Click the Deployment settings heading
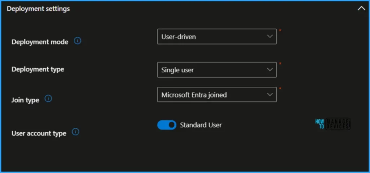This screenshot has height=173, width=370. pos(38,9)
